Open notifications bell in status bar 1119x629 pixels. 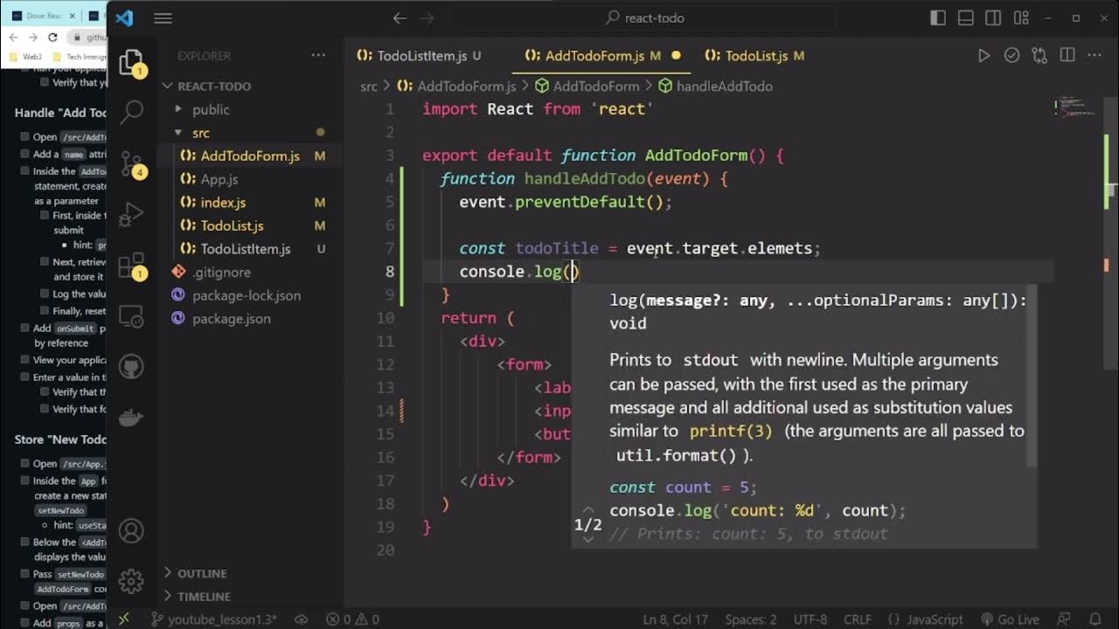click(x=1095, y=619)
